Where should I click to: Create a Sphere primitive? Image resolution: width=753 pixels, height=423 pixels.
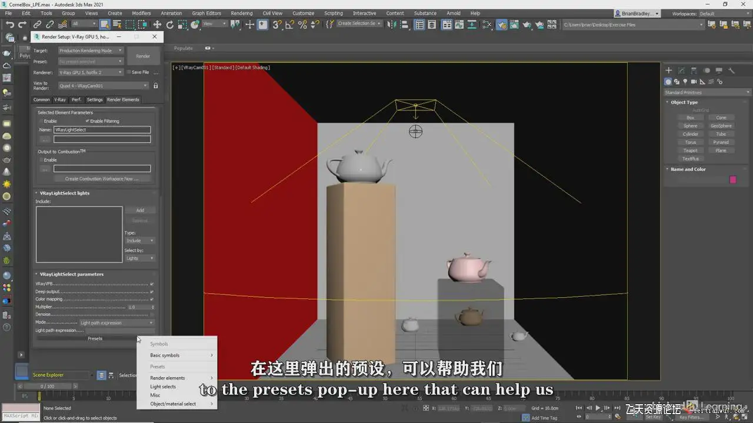point(691,126)
